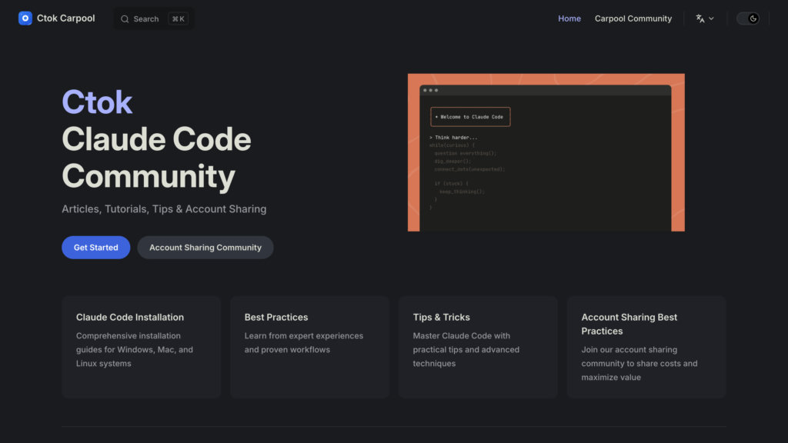Select the Tips & Tricks card

[478, 347]
